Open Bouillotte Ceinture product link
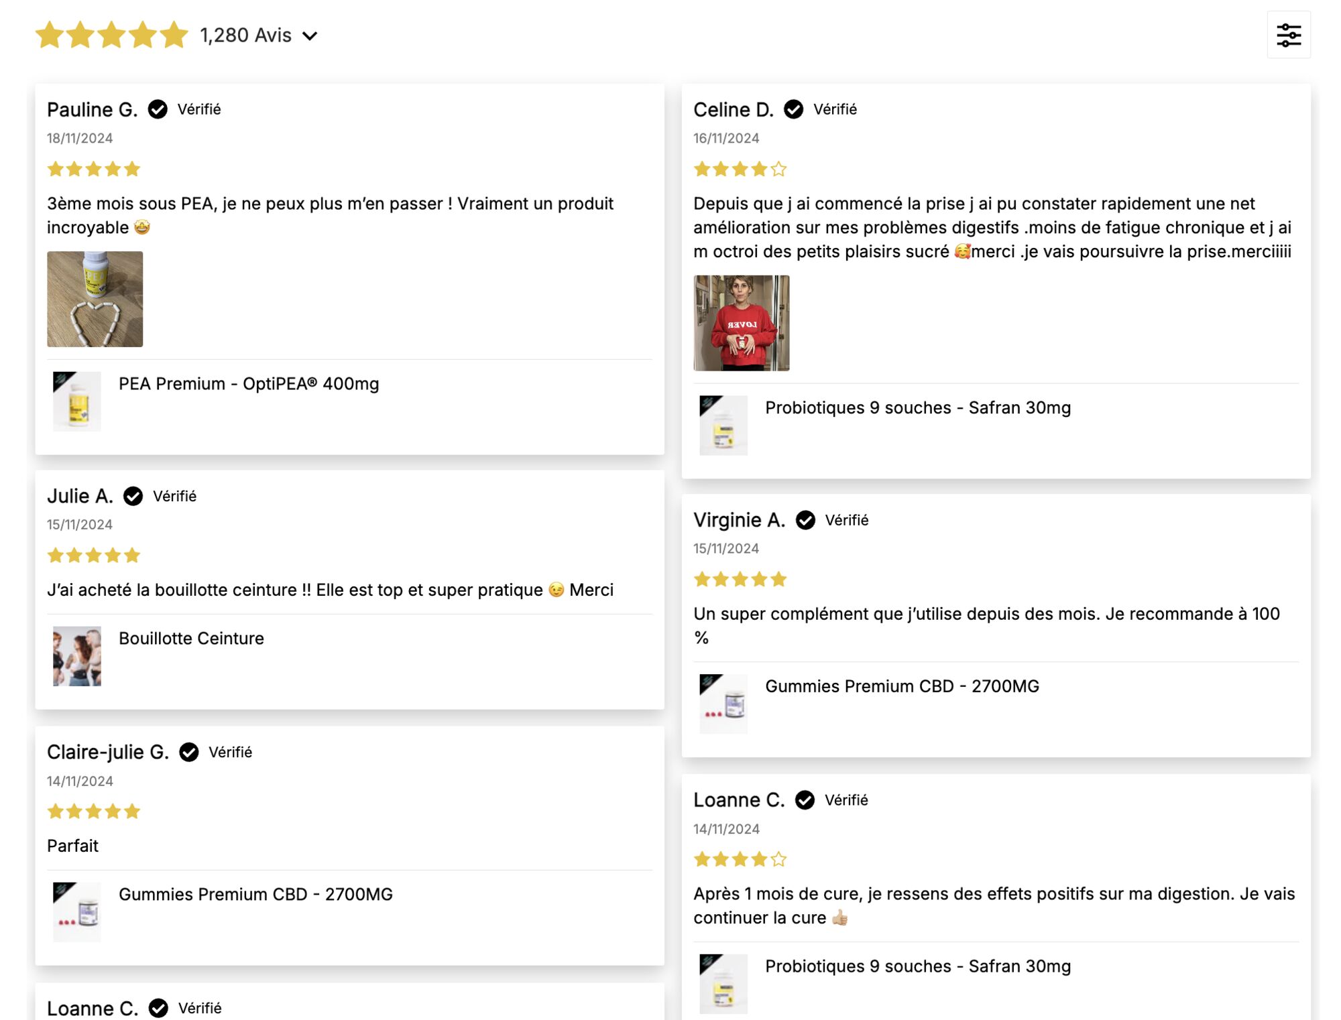Image resolution: width=1341 pixels, height=1020 pixels. coord(191,638)
